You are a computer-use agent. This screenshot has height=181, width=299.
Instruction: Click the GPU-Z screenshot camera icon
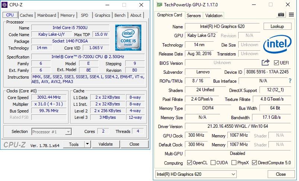281,15
